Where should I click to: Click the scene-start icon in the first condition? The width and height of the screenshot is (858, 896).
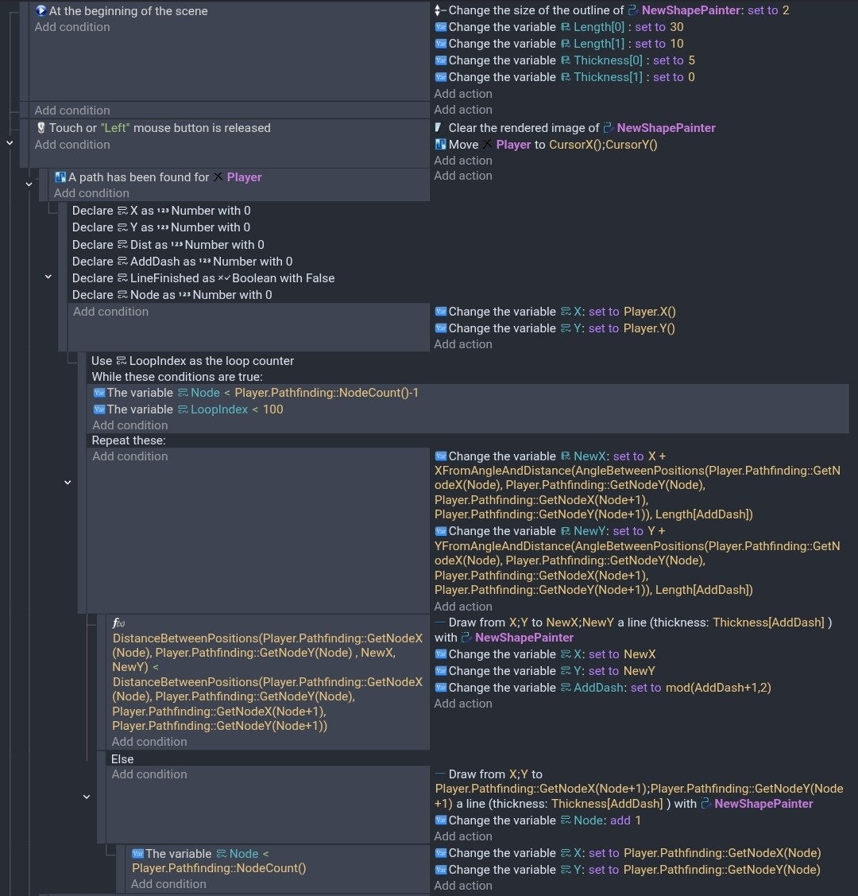click(x=41, y=11)
